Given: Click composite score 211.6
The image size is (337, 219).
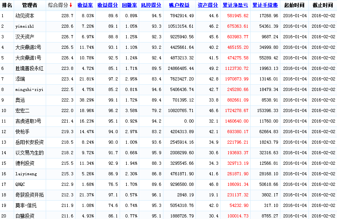Looking at the screenshot, I should click(x=67, y=216).
